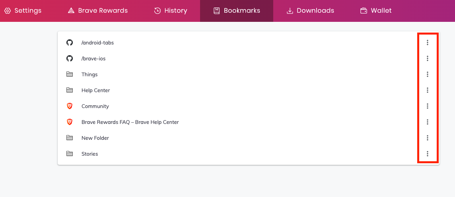Click the Brave icon beside Brave Rewards FAQ
The height and width of the screenshot is (197, 455).
(x=69, y=122)
